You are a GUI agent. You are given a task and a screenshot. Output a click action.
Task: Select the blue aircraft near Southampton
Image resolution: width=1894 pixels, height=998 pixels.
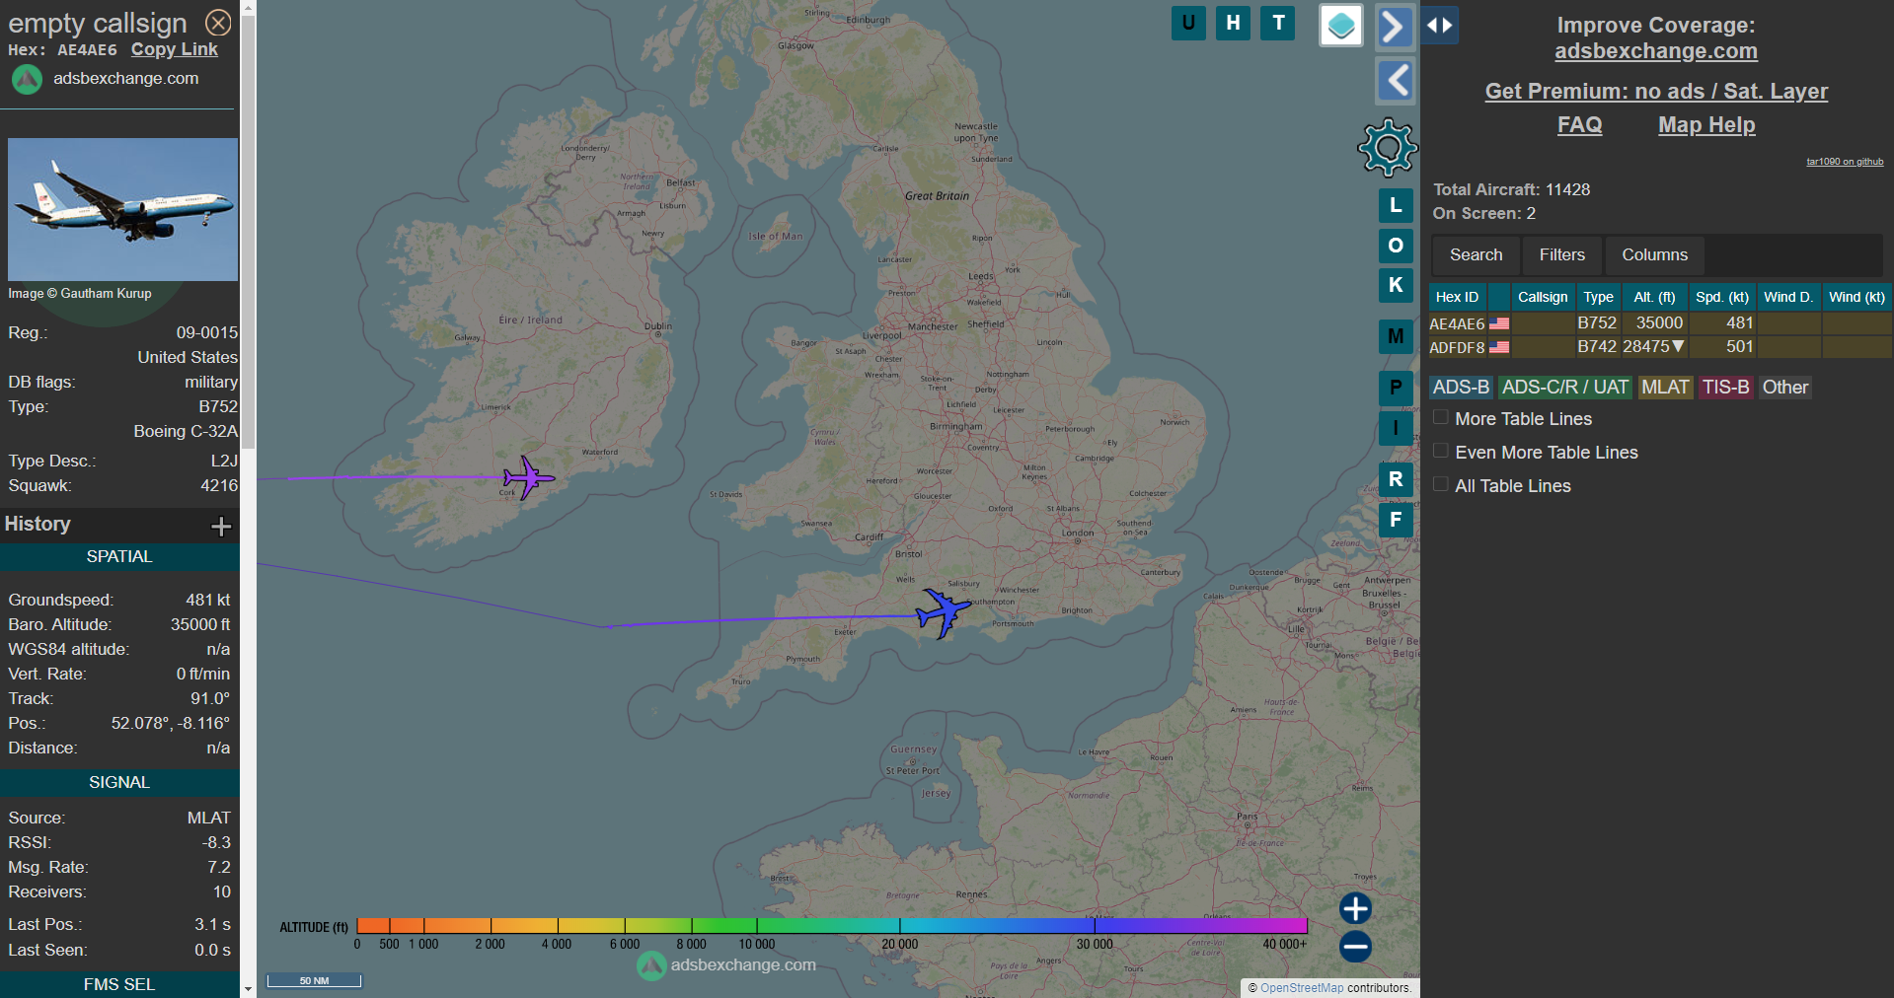(x=943, y=612)
